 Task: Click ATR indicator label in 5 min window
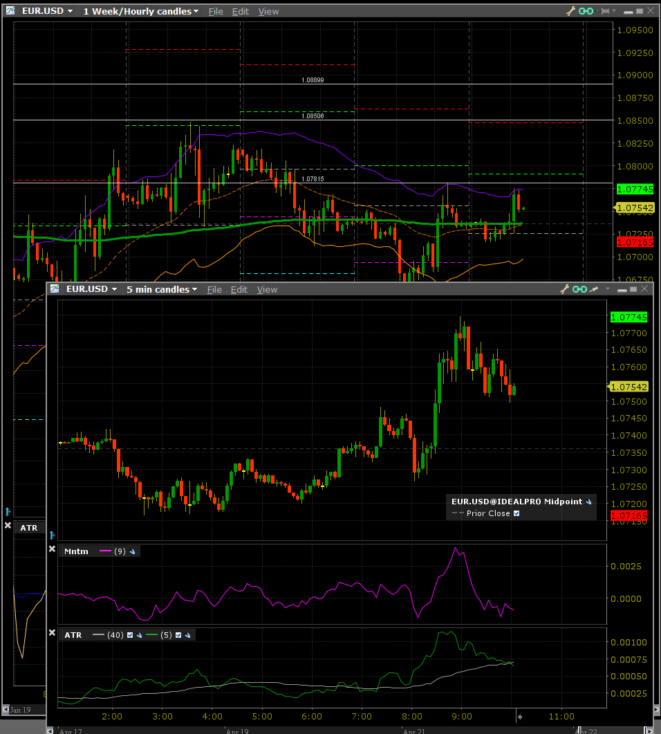point(73,635)
